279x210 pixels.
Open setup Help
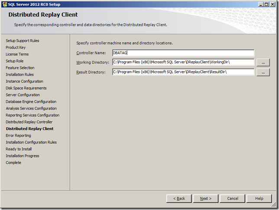[x=259, y=198]
